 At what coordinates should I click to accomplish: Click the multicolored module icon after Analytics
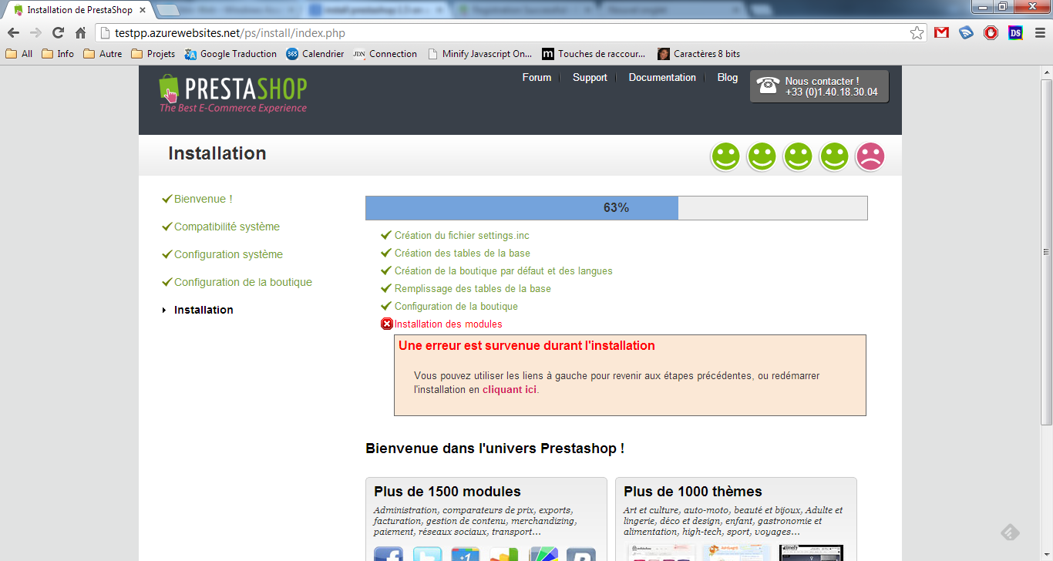point(543,554)
